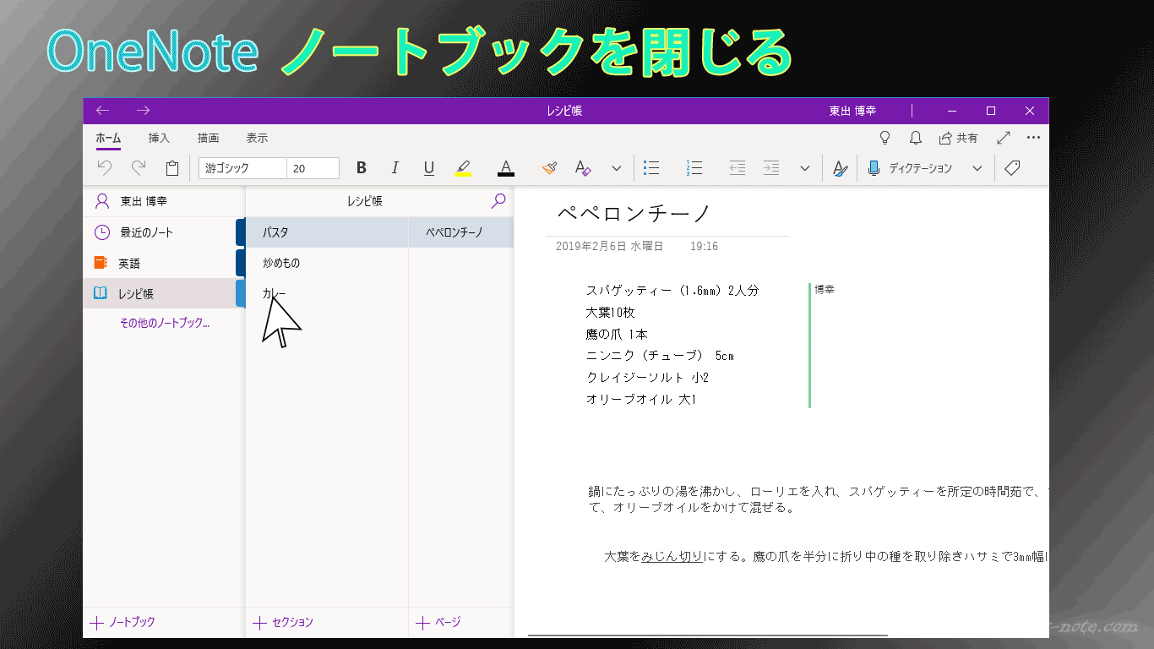This screenshot has height=649, width=1154.
Task: Click the ingredient line 大葉10枚
Action: pos(611,312)
